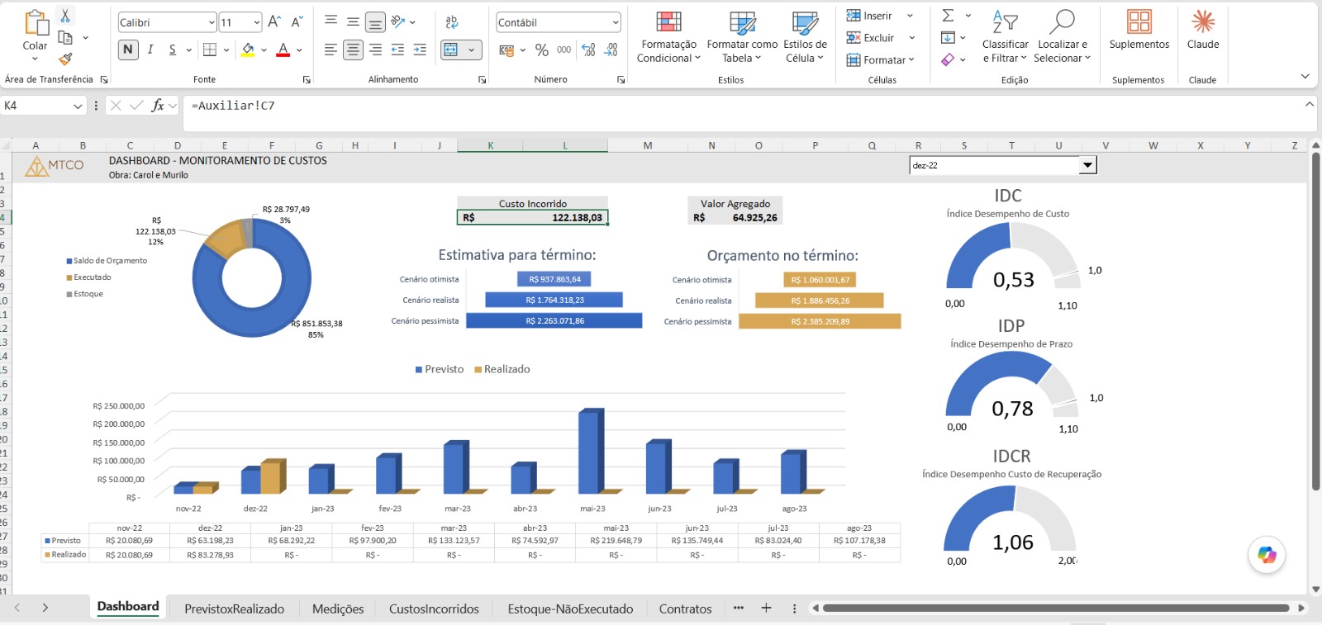The image size is (1322, 625).
Task: Switch to the Estoque-NãoExecutado sheet tab
Action: [570, 608]
